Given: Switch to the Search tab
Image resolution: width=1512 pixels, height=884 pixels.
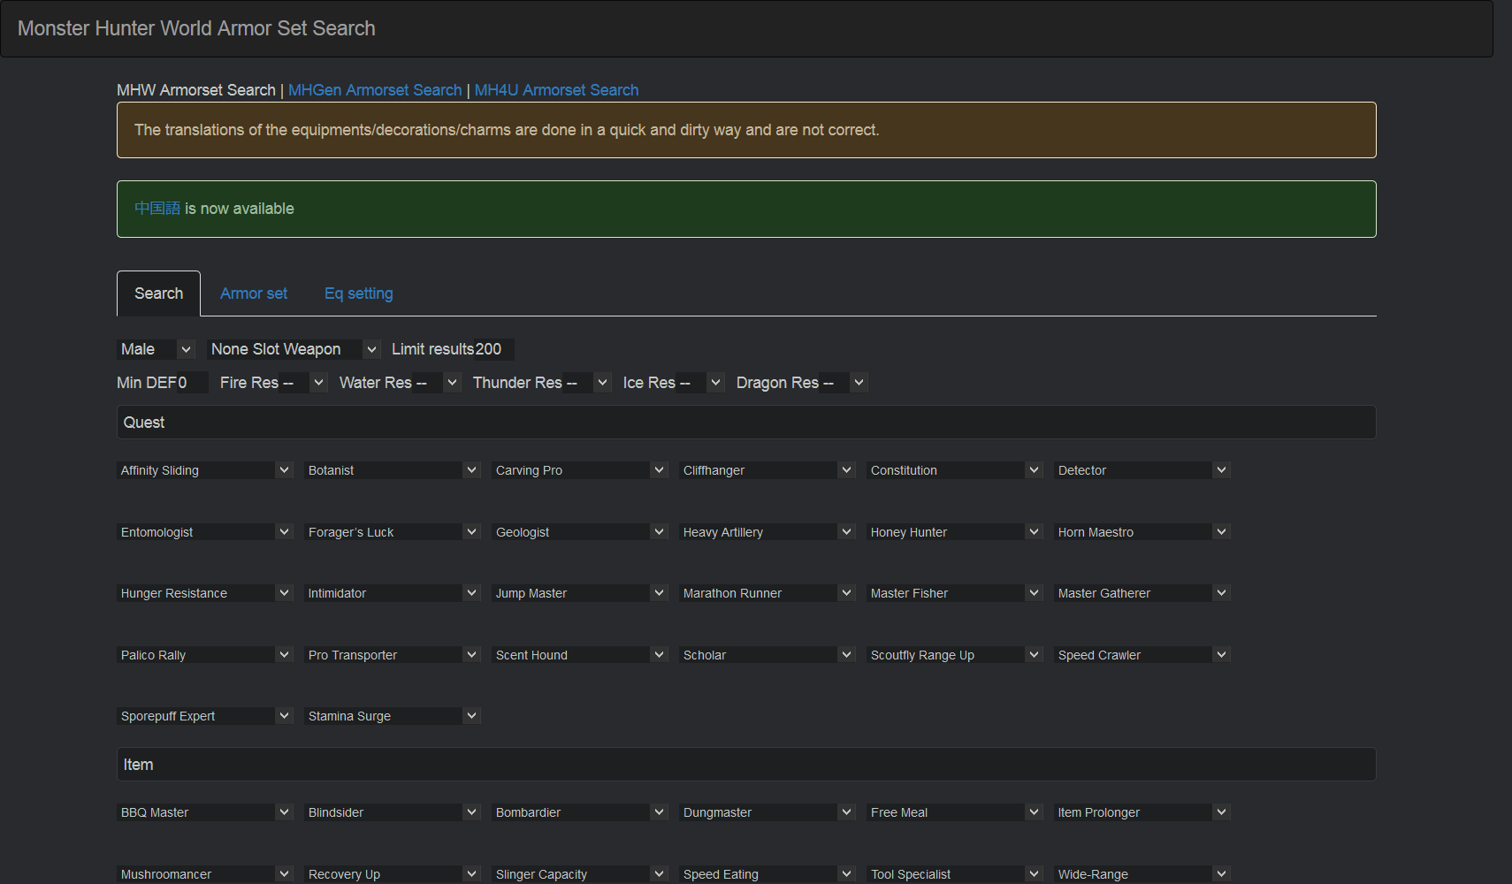Looking at the screenshot, I should click(158, 293).
